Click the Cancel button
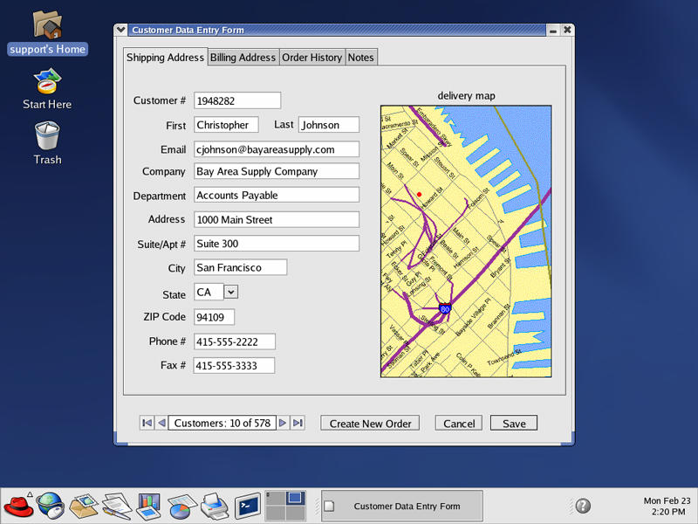Image resolution: width=698 pixels, height=524 pixels. pyautogui.click(x=459, y=423)
